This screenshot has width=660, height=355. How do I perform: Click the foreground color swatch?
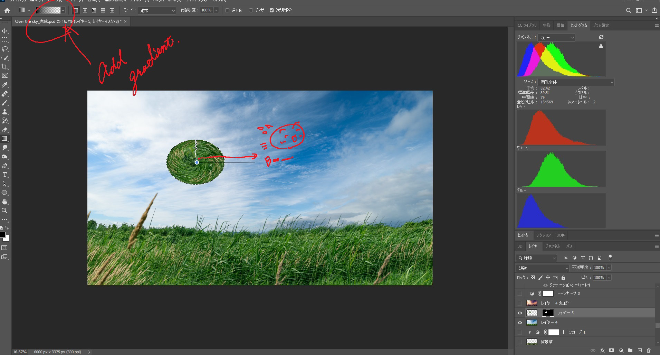point(2,235)
